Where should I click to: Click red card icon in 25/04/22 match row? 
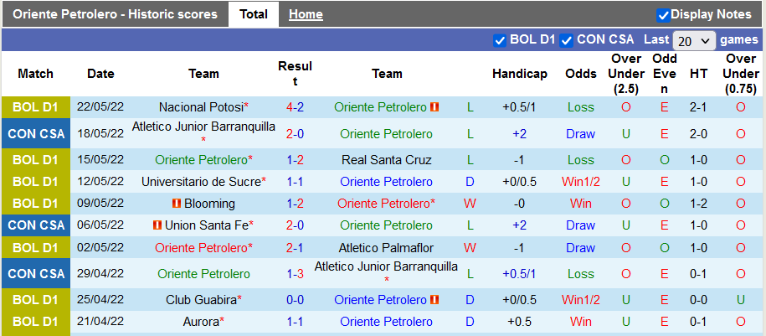(x=434, y=300)
